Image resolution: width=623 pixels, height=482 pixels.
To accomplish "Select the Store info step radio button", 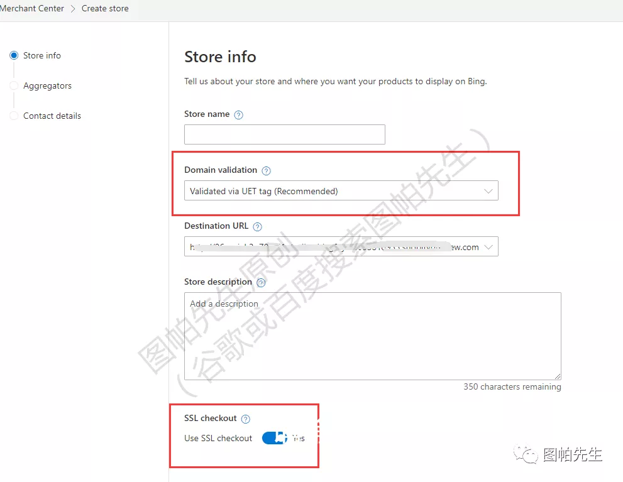I will coord(14,55).
